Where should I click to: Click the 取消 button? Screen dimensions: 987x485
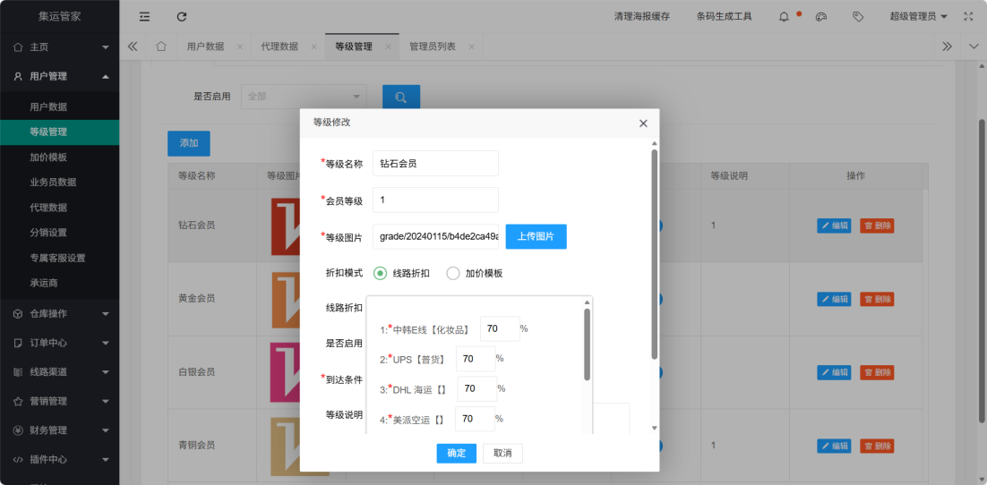(x=503, y=454)
